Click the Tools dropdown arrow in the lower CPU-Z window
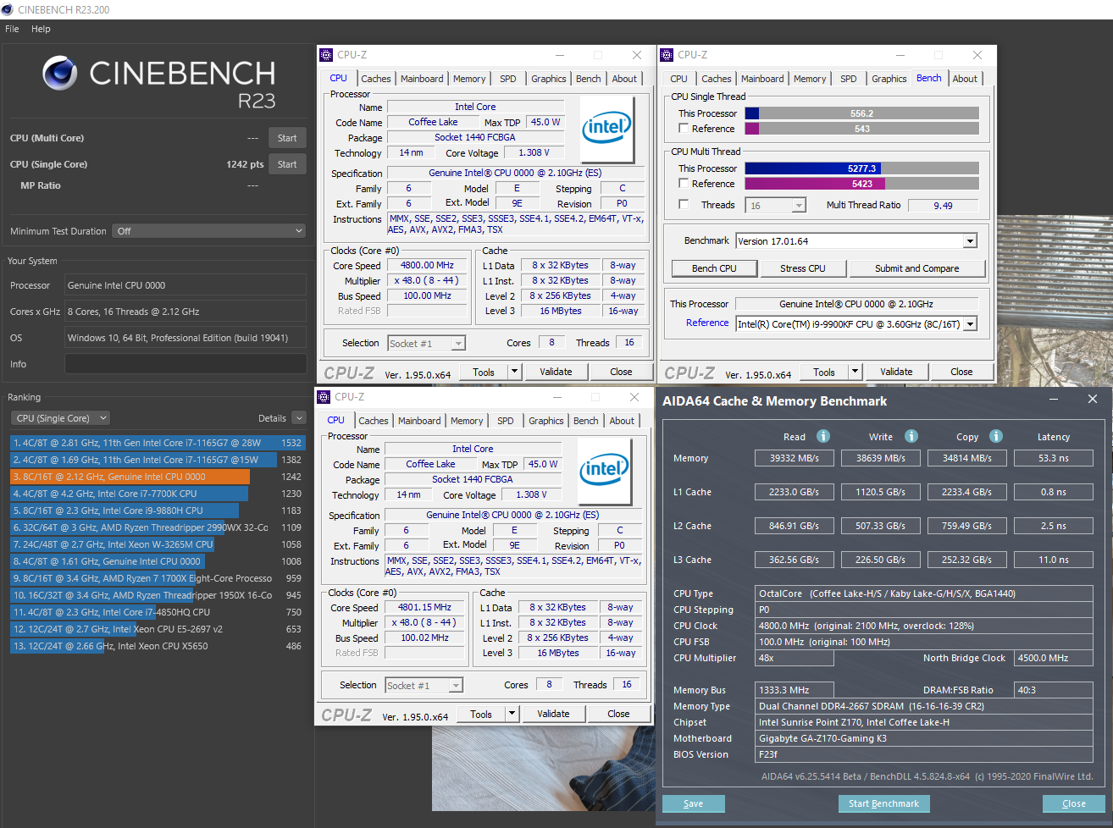Viewport: 1113px width, 828px height. (512, 714)
